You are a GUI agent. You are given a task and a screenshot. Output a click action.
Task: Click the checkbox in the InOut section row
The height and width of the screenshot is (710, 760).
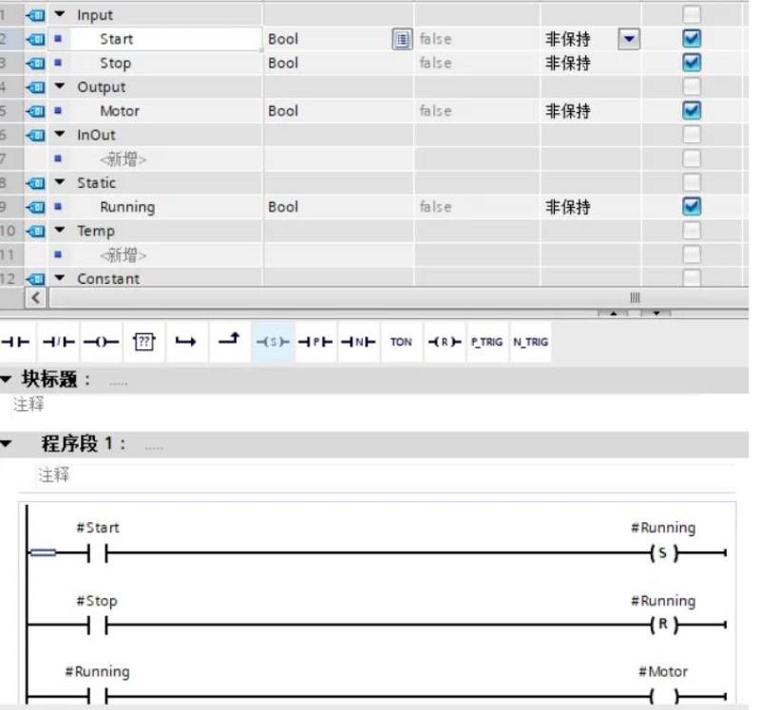pyautogui.click(x=692, y=134)
